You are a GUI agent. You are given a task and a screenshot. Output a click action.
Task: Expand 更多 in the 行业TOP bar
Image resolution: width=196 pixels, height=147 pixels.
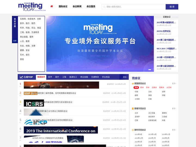125,77
